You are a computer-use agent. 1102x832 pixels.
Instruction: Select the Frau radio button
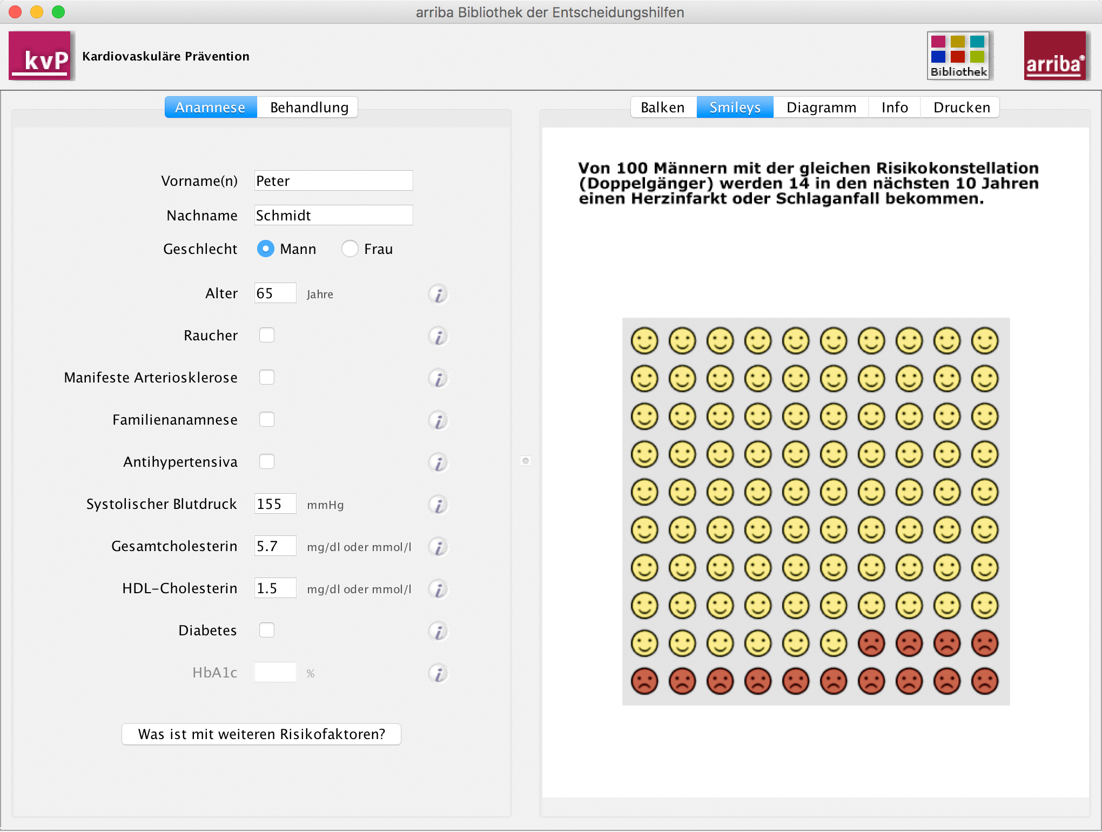pyautogui.click(x=350, y=249)
